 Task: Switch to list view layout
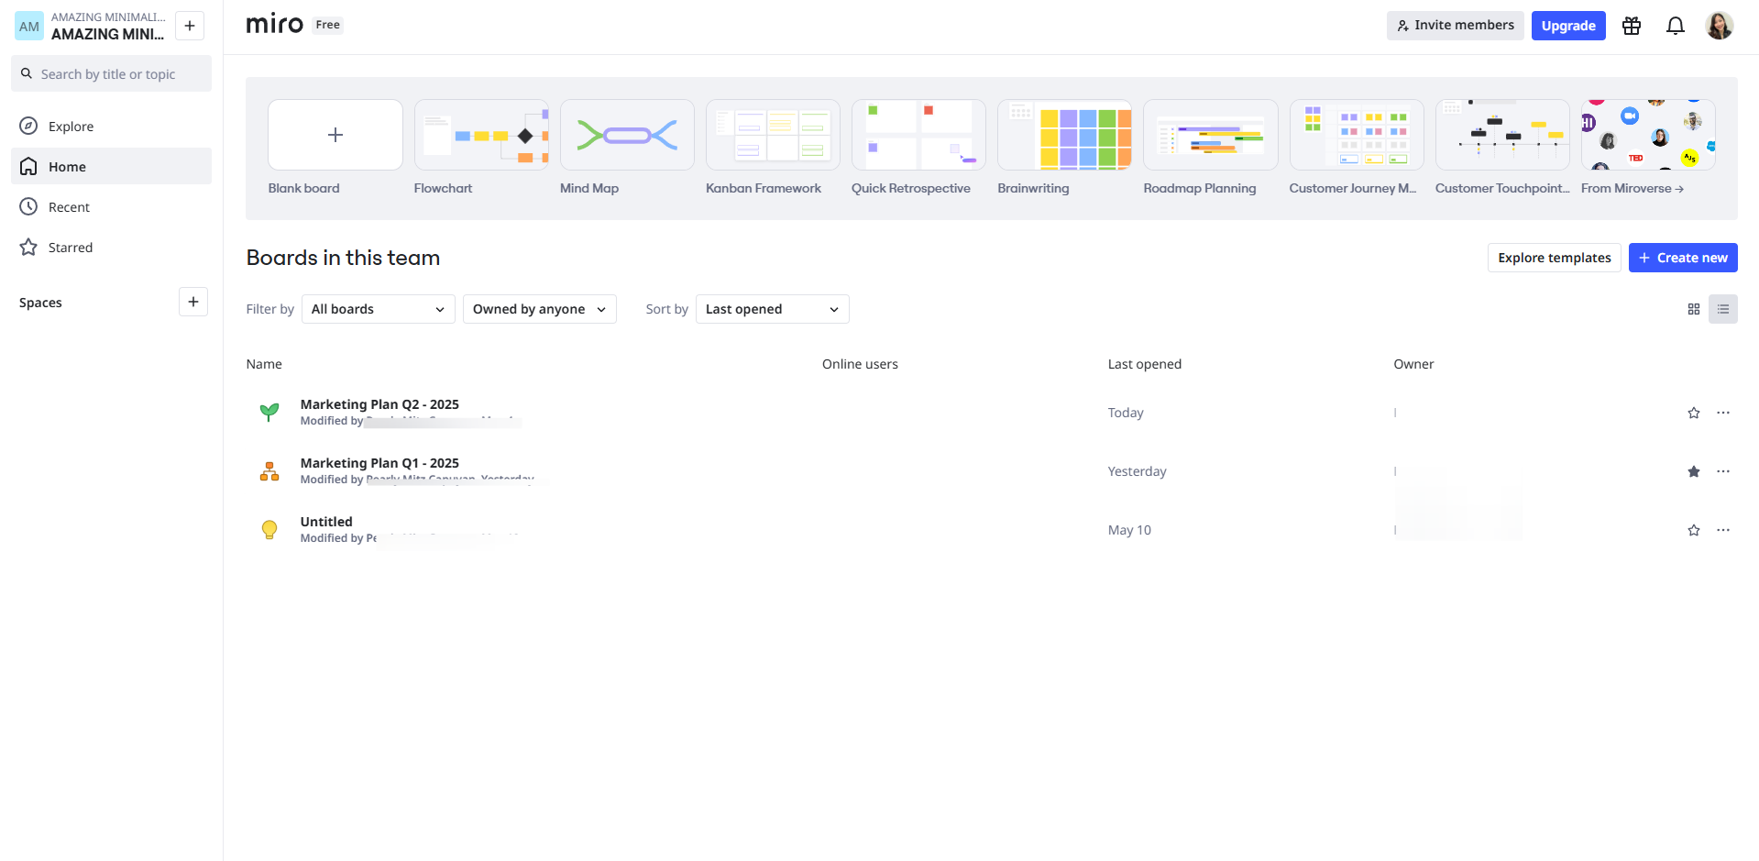click(x=1722, y=309)
